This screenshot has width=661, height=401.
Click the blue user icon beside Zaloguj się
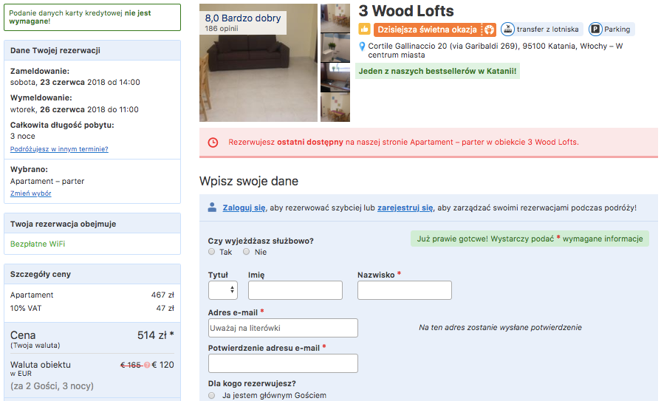click(x=213, y=207)
